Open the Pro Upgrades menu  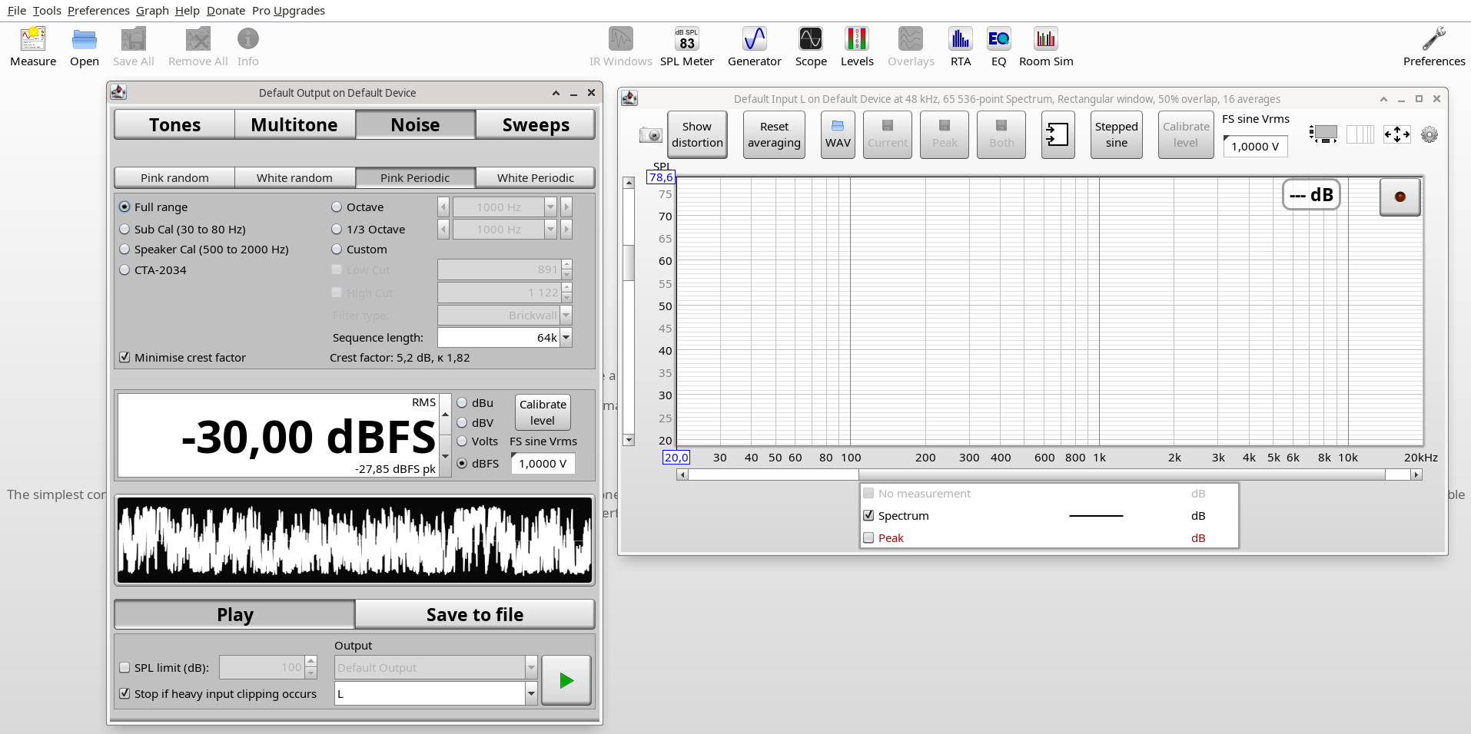[288, 11]
